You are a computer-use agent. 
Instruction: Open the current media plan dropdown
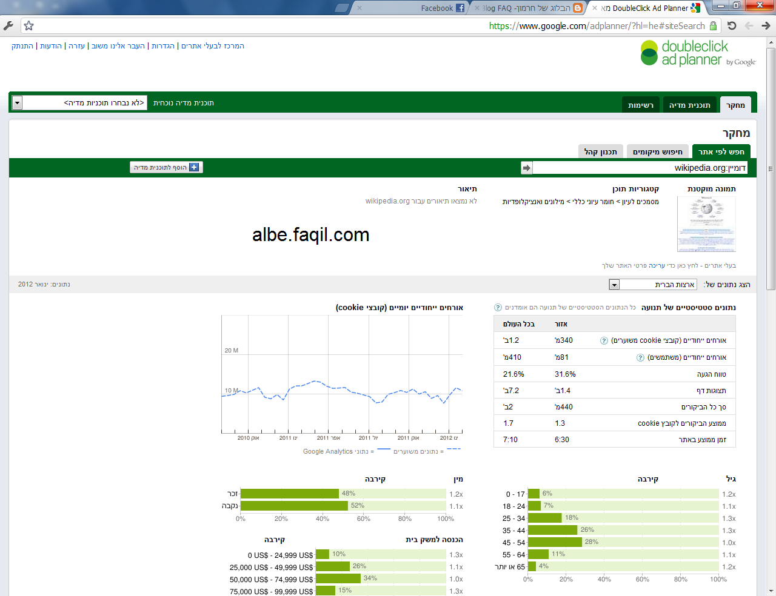(17, 103)
